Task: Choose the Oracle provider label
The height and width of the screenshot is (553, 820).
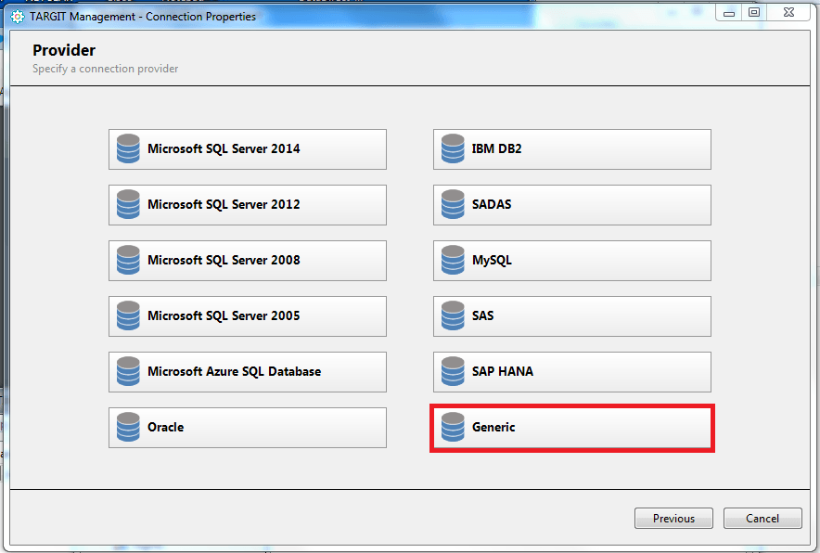Action: pos(166,428)
